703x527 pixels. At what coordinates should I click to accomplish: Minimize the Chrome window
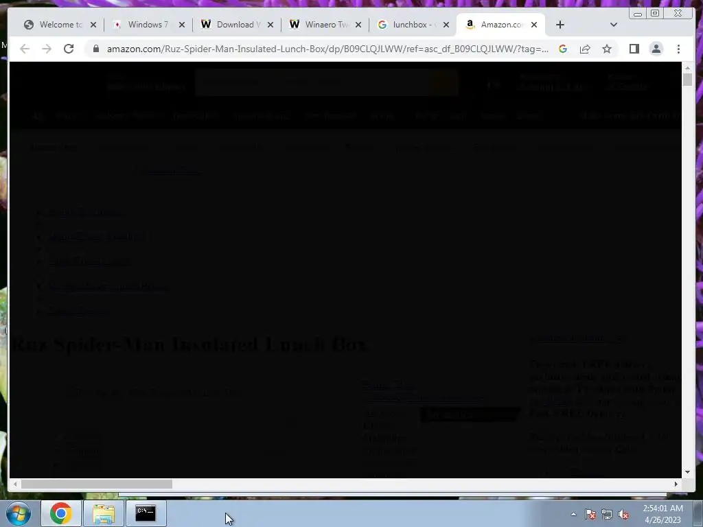(x=638, y=13)
